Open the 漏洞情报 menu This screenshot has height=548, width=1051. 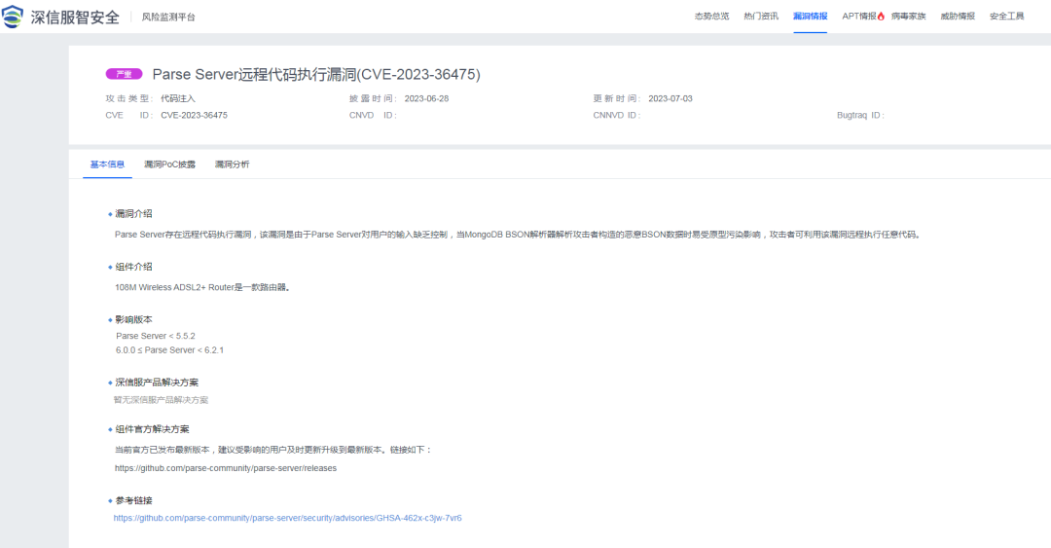pyautogui.click(x=811, y=17)
